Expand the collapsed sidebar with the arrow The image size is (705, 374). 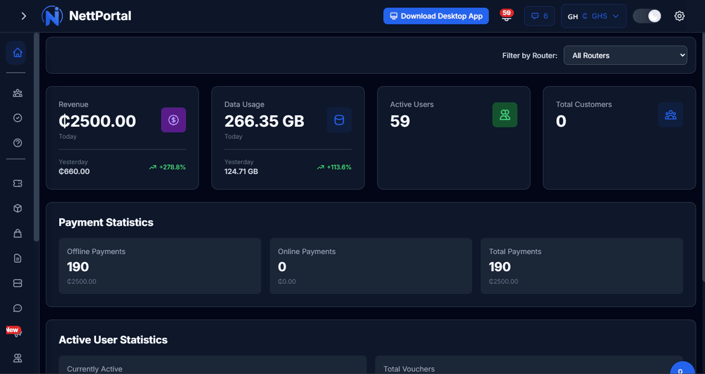point(22,16)
